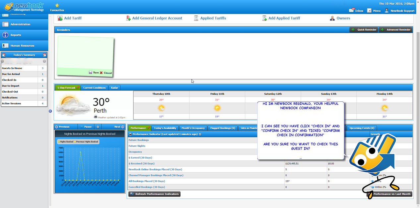420x208 pixels.
Task: Click the Performance Indicator settings gear
Action: [x=200, y=134]
